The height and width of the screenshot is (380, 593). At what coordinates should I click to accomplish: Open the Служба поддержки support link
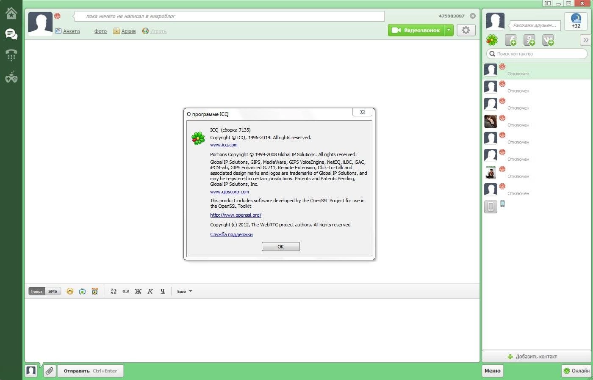pyautogui.click(x=231, y=234)
